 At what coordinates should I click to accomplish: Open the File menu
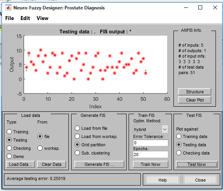(9, 18)
